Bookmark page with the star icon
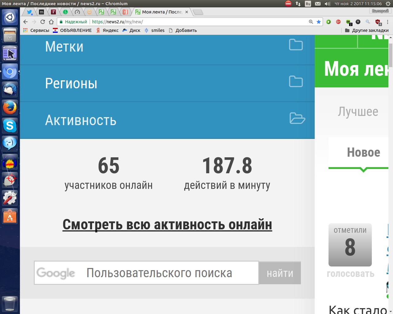The image size is (393, 314). point(319,22)
